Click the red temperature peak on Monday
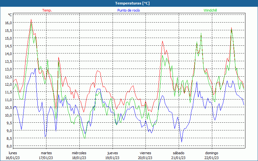The height and width of the screenshot is (161, 258). point(31,19)
